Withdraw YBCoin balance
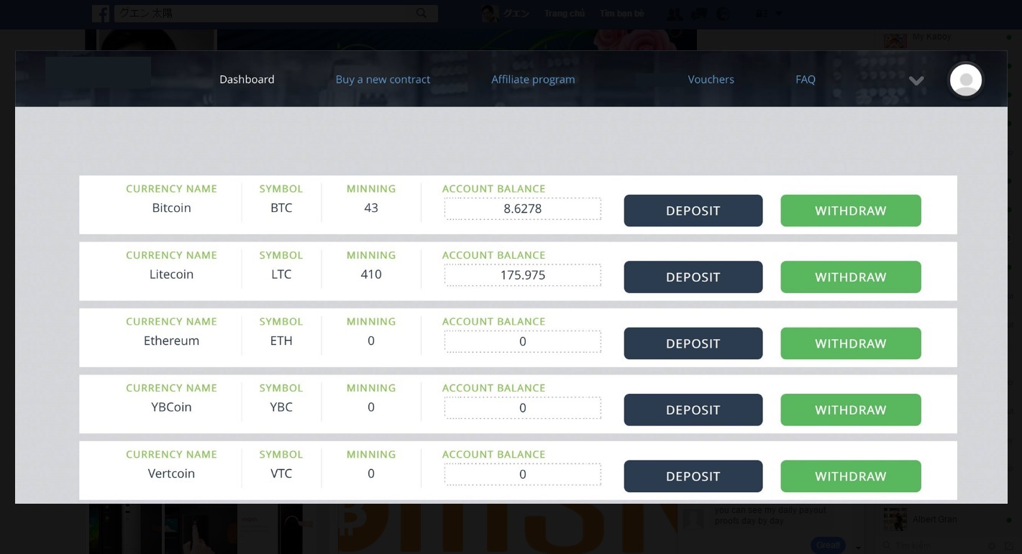 click(851, 410)
